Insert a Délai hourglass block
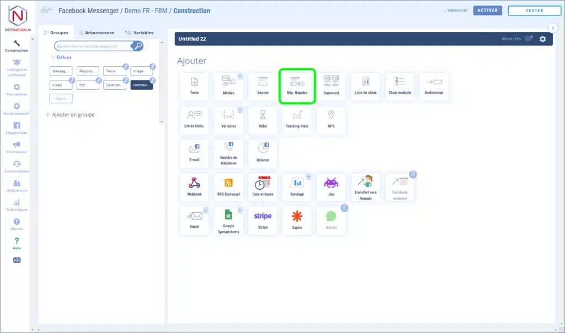The height and width of the screenshot is (333, 565). pyautogui.click(x=263, y=120)
